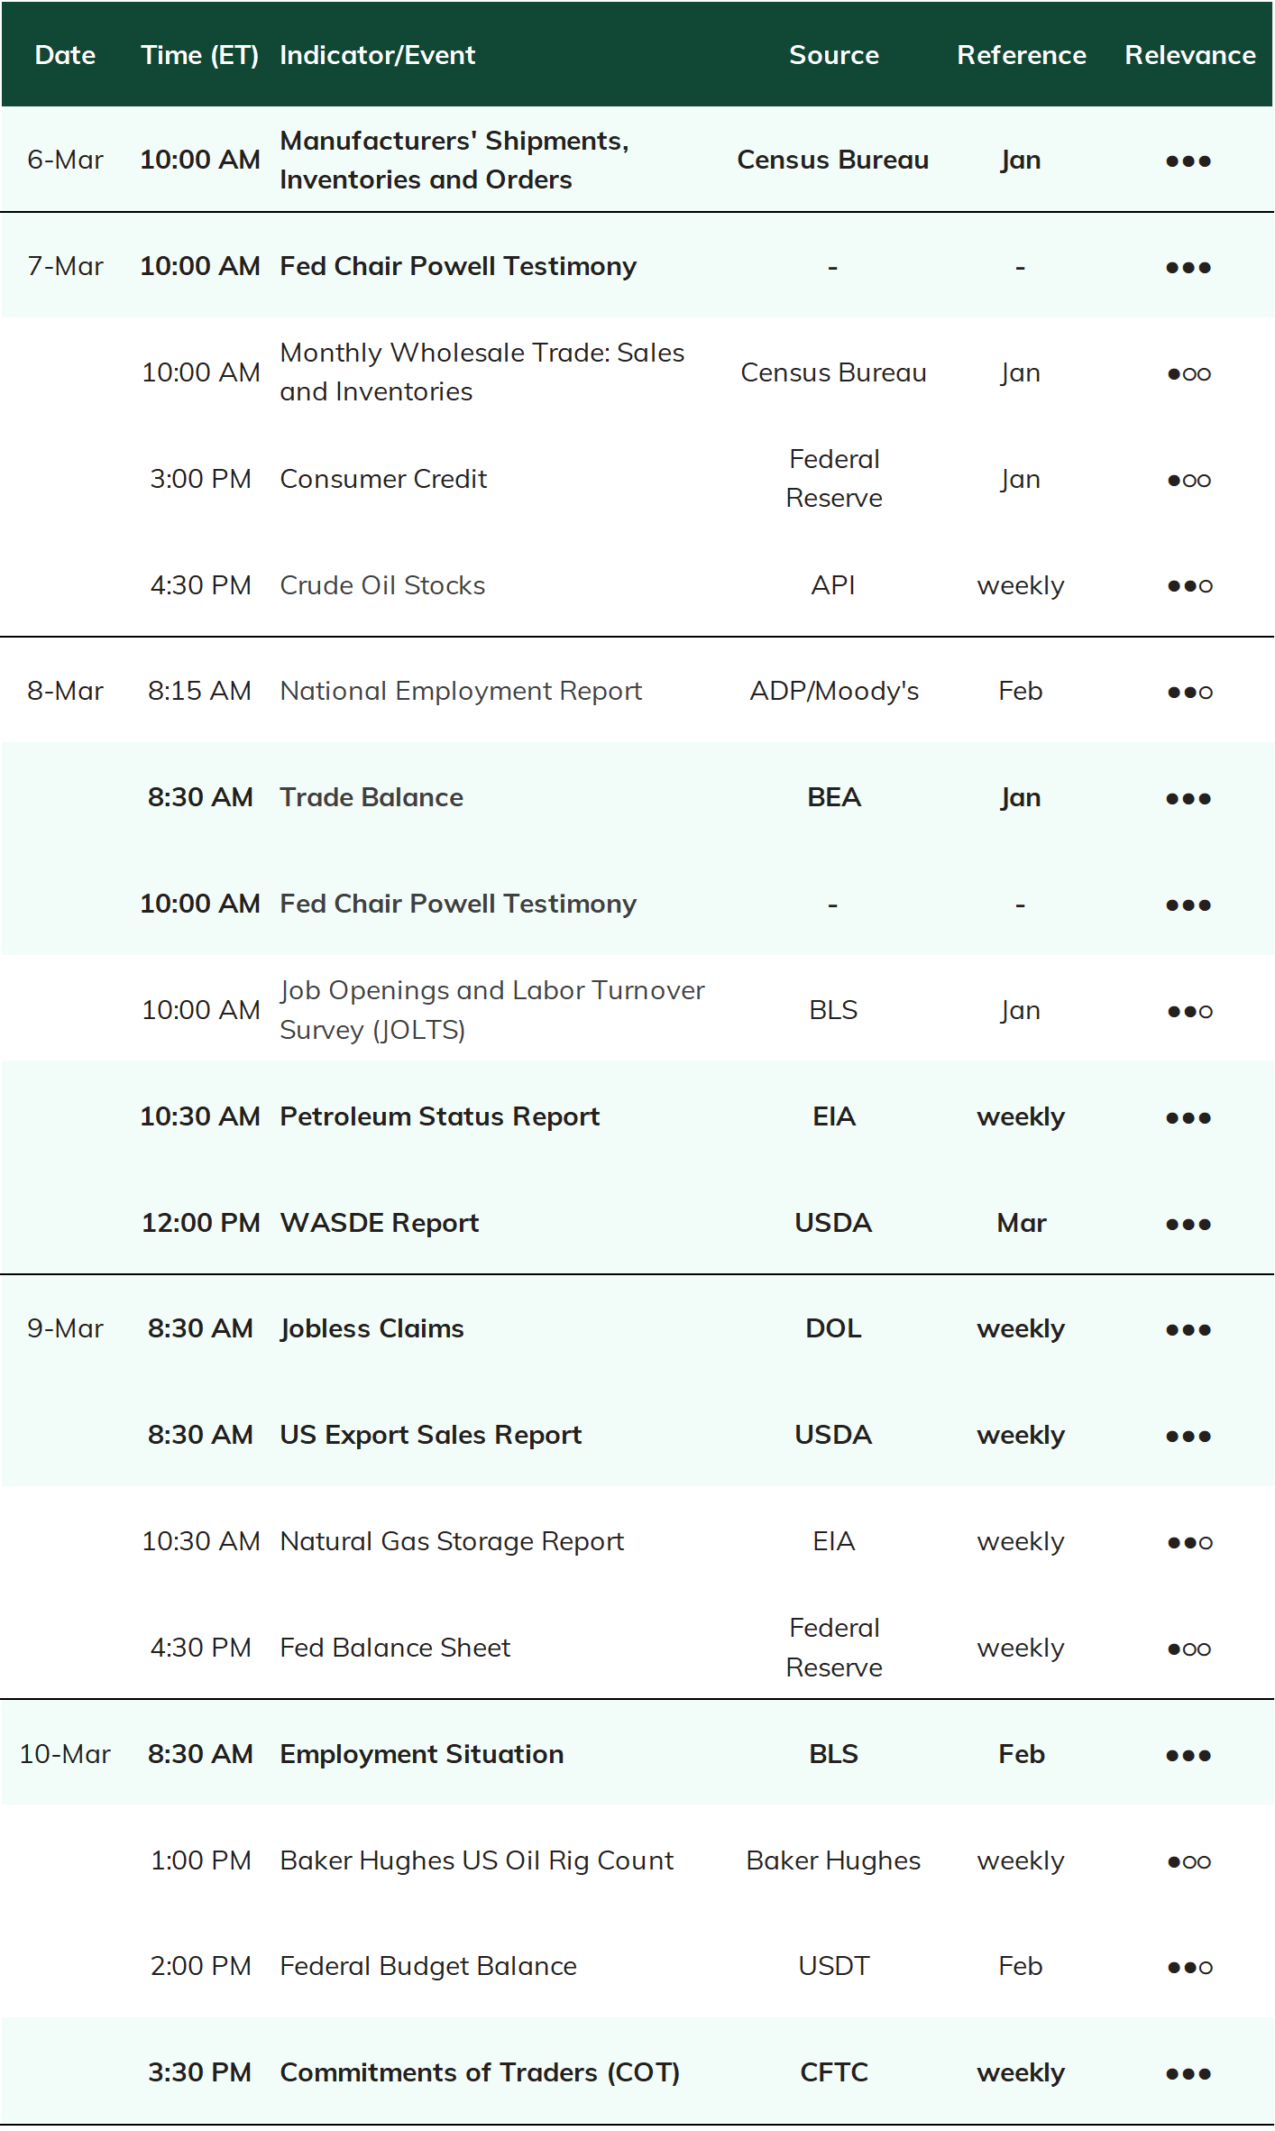Image resolution: width=1275 pixels, height=2131 pixels.
Task: Open Petroleum Status Report entry
Action: pyautogui.click(x=440, y=1116)
